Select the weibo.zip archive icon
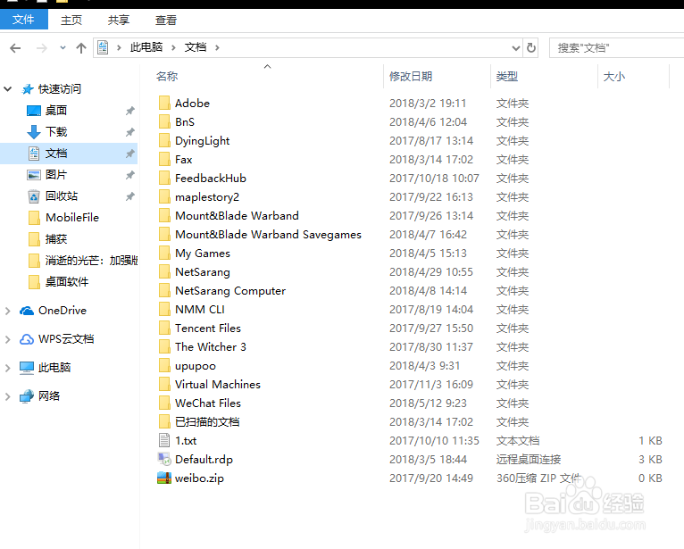684x549 pixels. click(x=164, y=478)
